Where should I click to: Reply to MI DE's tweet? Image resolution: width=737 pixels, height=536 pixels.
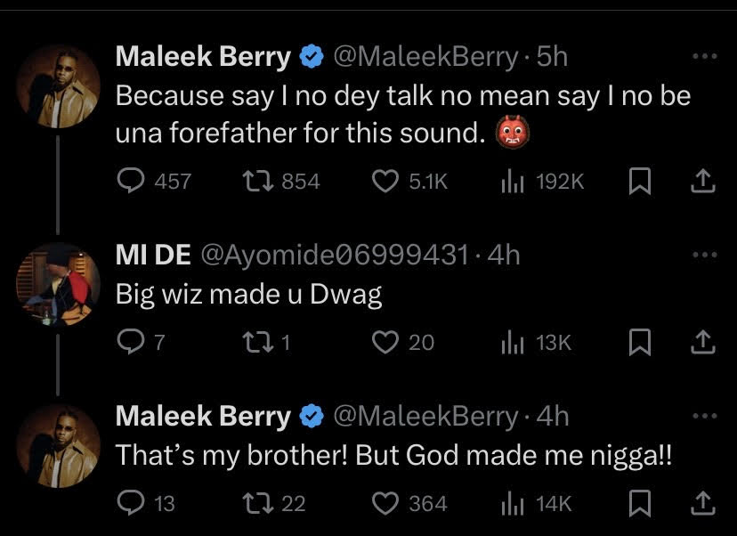pyautogui.click(x=130, y=342)
